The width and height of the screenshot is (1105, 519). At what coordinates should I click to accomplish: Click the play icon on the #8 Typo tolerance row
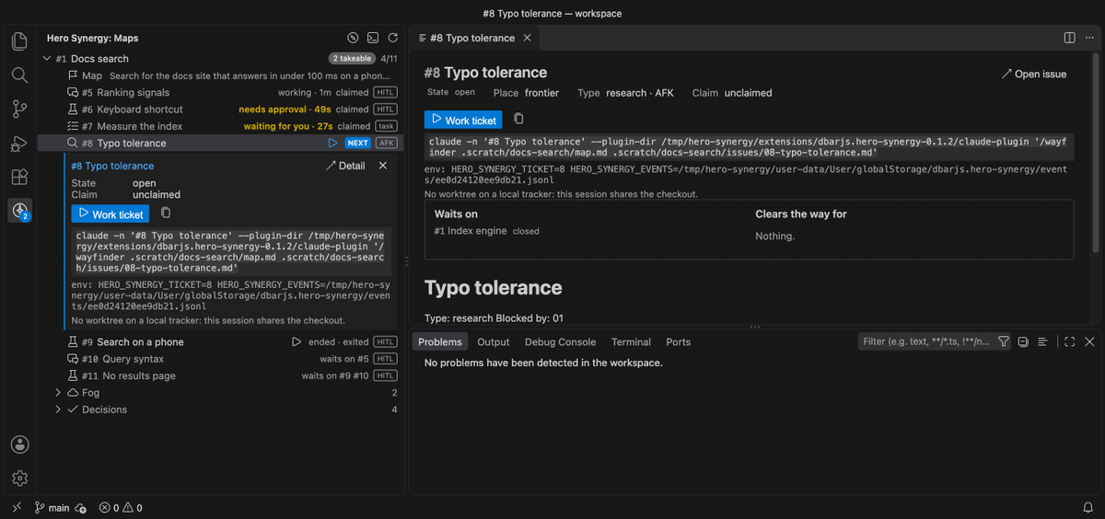point(333,143)
